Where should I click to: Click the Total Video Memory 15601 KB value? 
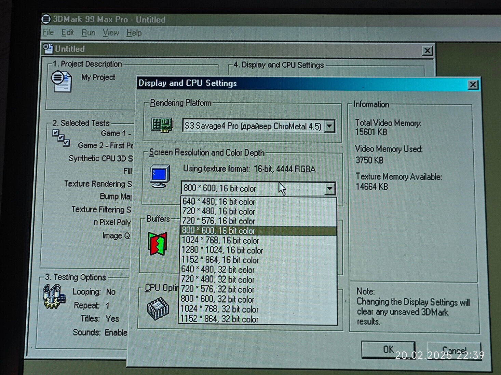click(371, 132)
